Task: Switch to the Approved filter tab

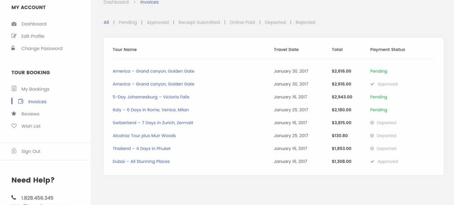Action: 157,22
